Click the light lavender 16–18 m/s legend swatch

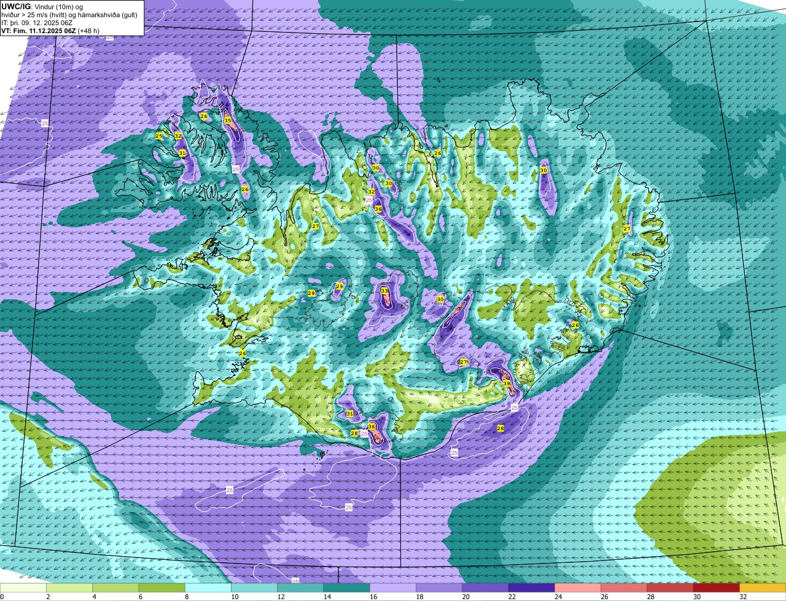coord(393,588)
